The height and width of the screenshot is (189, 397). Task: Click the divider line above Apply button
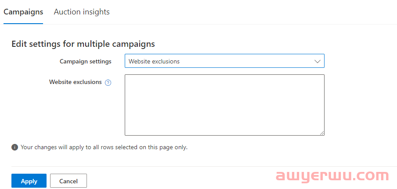204,166
